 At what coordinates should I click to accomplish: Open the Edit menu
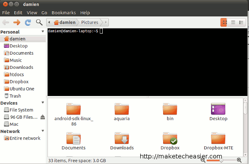[x=18, y=12]
